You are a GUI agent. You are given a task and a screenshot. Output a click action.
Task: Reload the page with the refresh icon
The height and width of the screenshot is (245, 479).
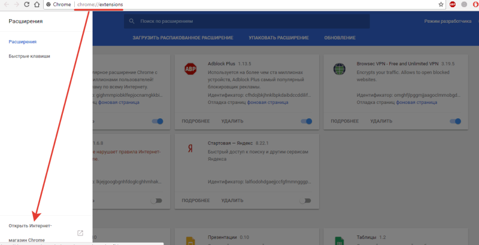click(x=26, y=4)
